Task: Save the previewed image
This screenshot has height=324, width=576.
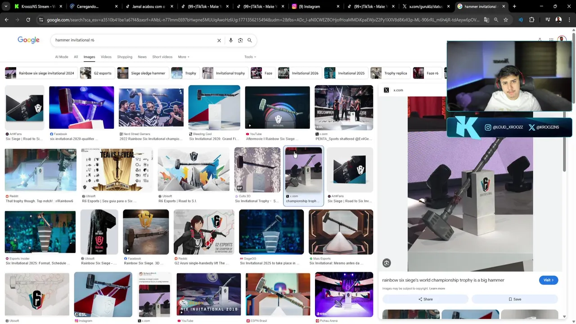Action: pos(515,299)
